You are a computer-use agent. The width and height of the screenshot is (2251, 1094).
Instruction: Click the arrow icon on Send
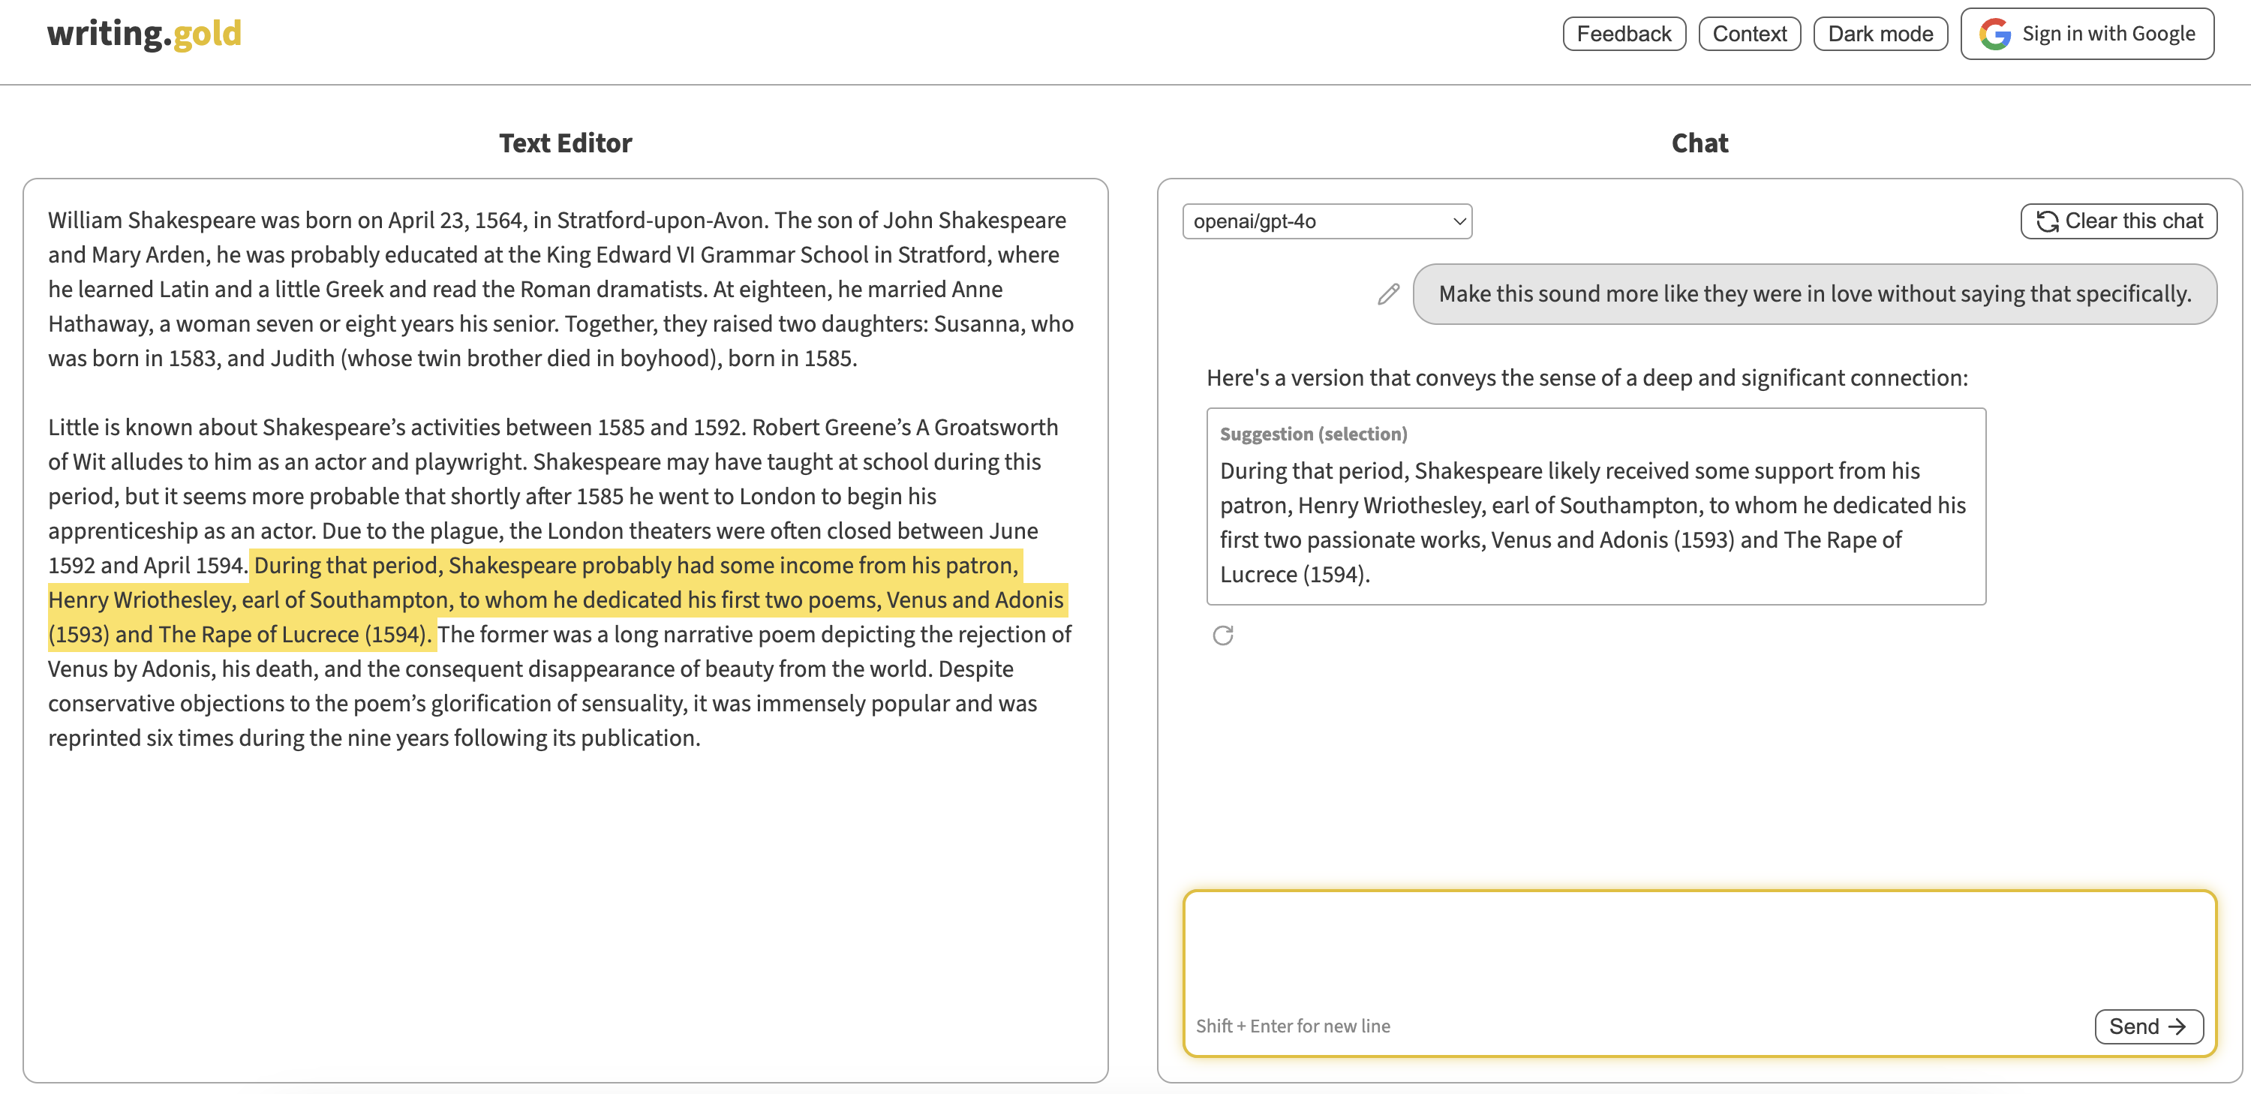2177,1026
